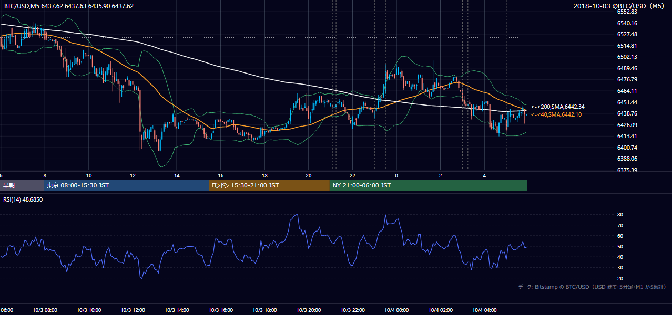Click hour label 10 under price chart
Screen dimensions: 672x315
pyautogui.click(x=89, y=176)
